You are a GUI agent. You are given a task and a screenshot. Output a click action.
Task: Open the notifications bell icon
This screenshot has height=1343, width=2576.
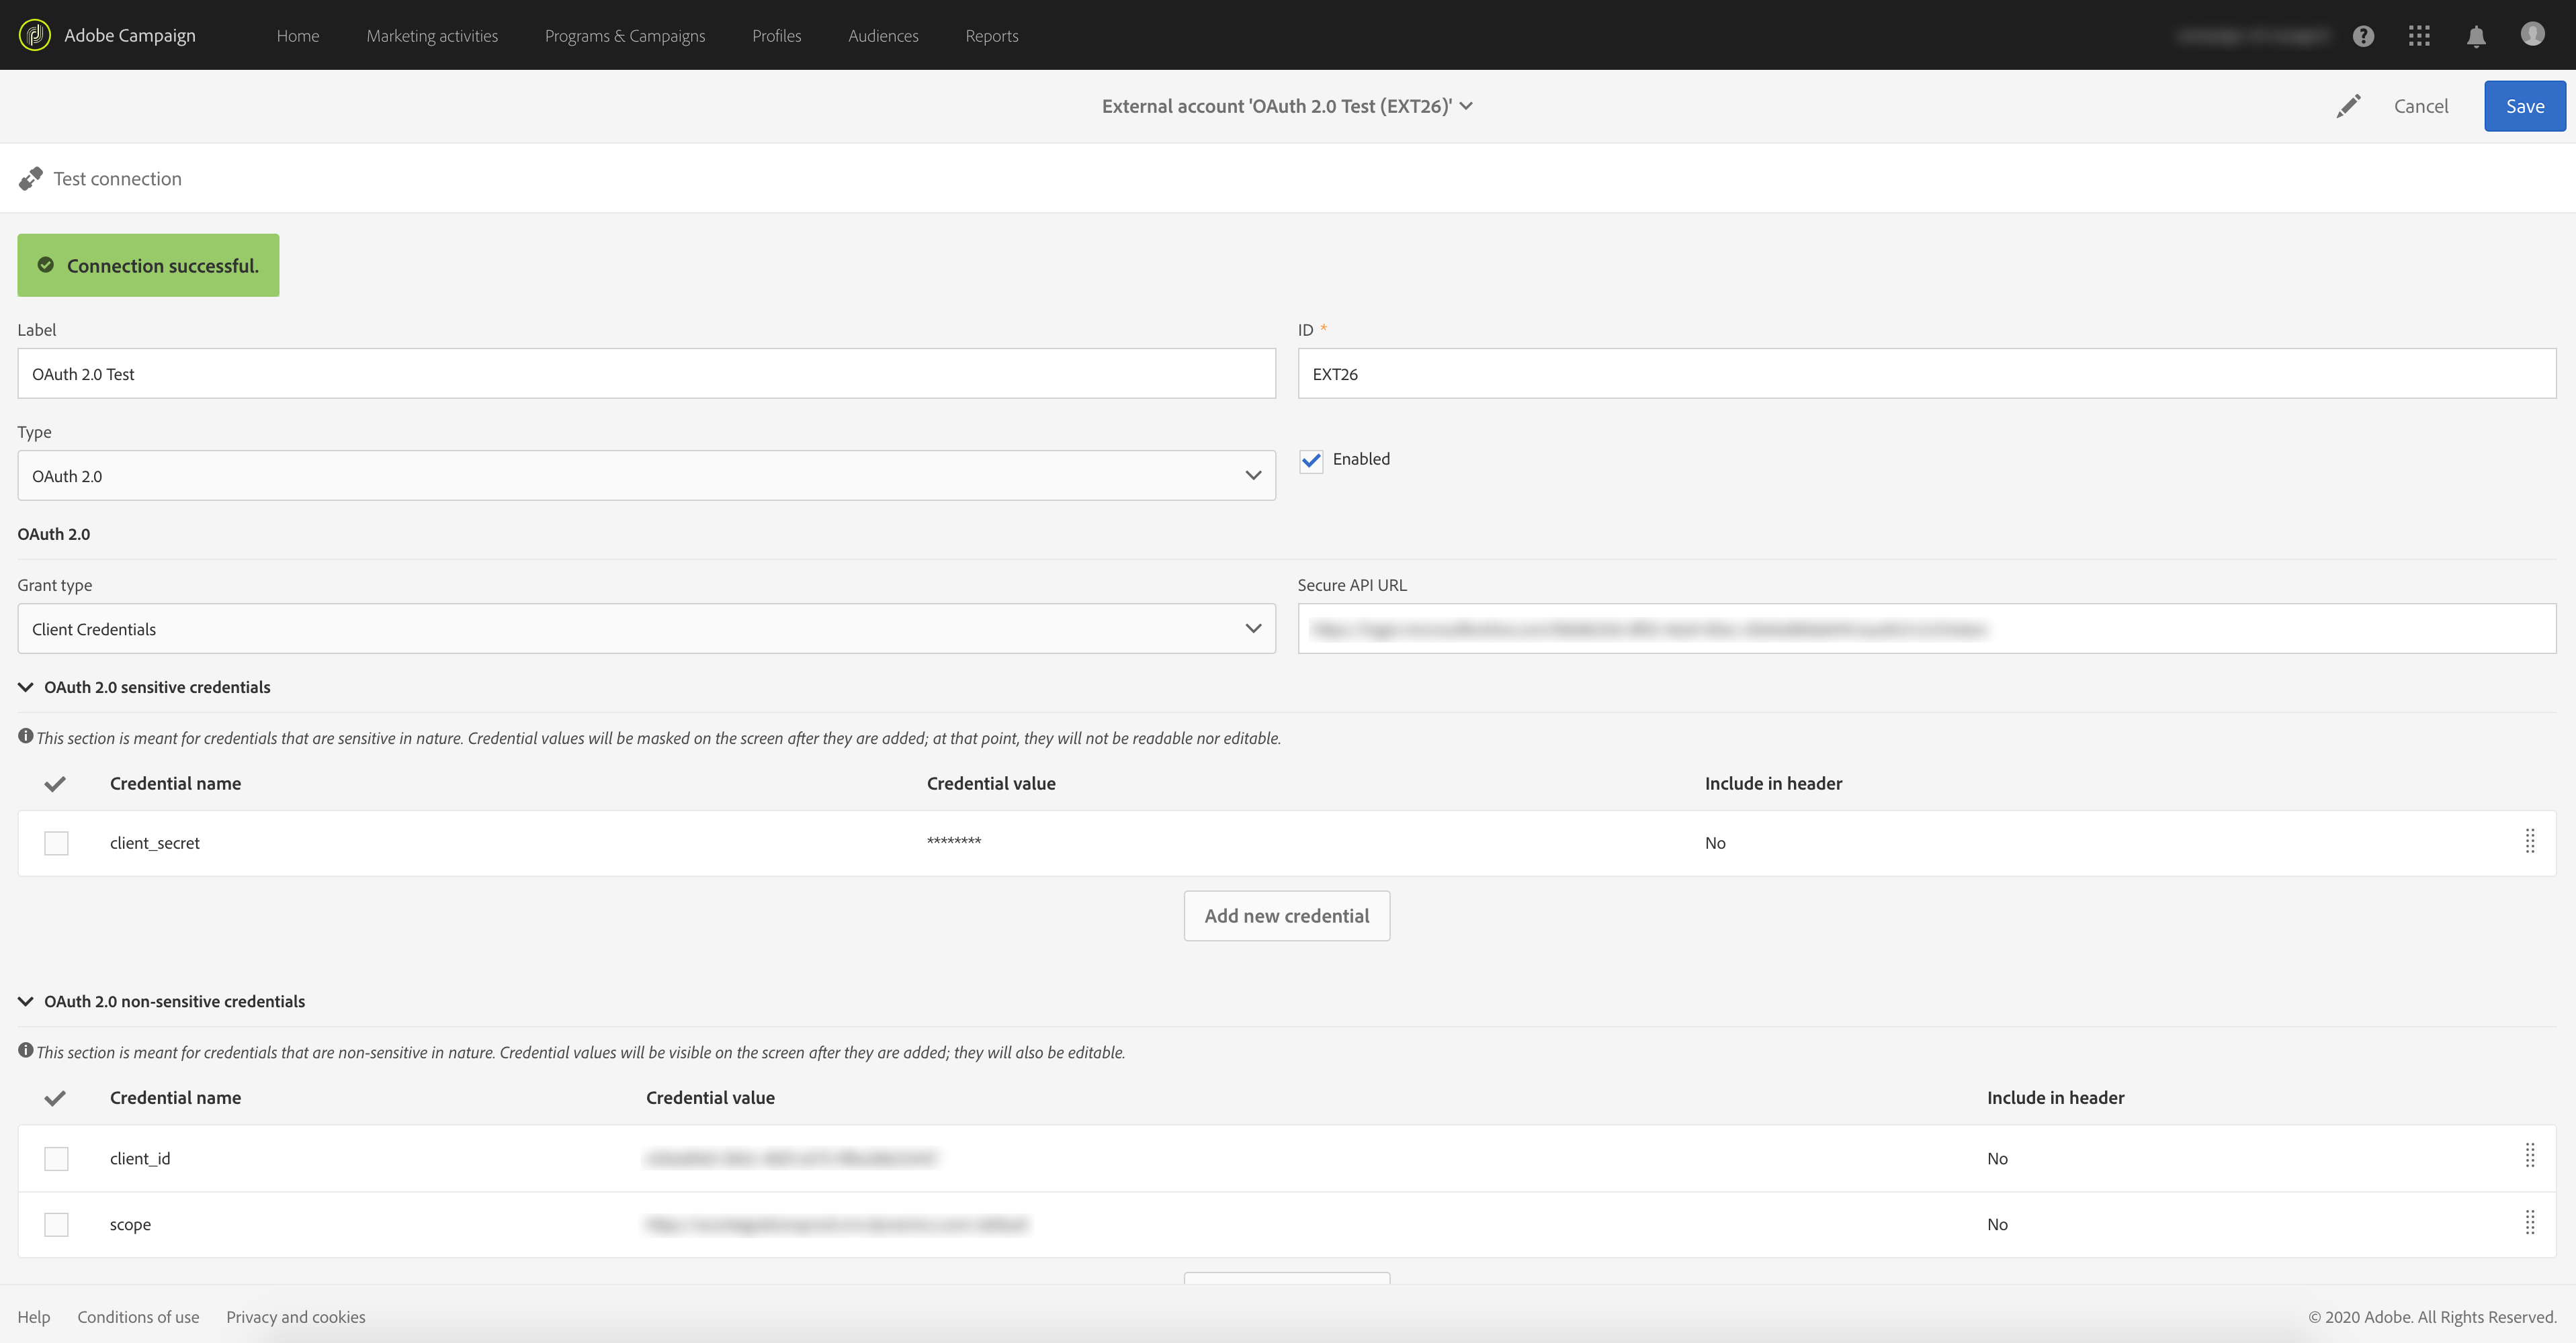[2476, 36]
